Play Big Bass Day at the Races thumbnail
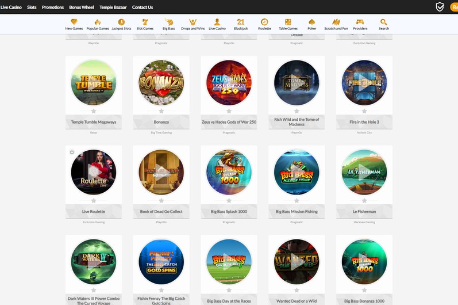458x305 pixels. tap(229, 262)
